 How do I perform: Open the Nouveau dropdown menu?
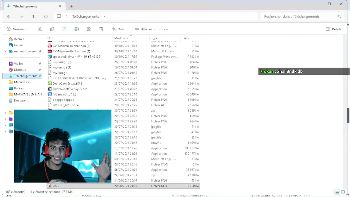(17, 29)
